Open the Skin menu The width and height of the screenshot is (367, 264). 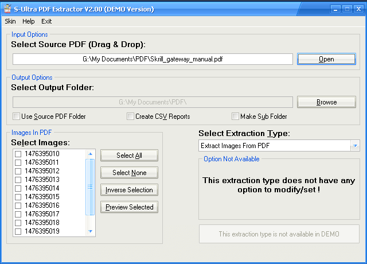10,21
